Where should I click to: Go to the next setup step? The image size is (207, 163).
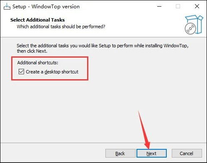pyautogui.click(x=151, y=153)
